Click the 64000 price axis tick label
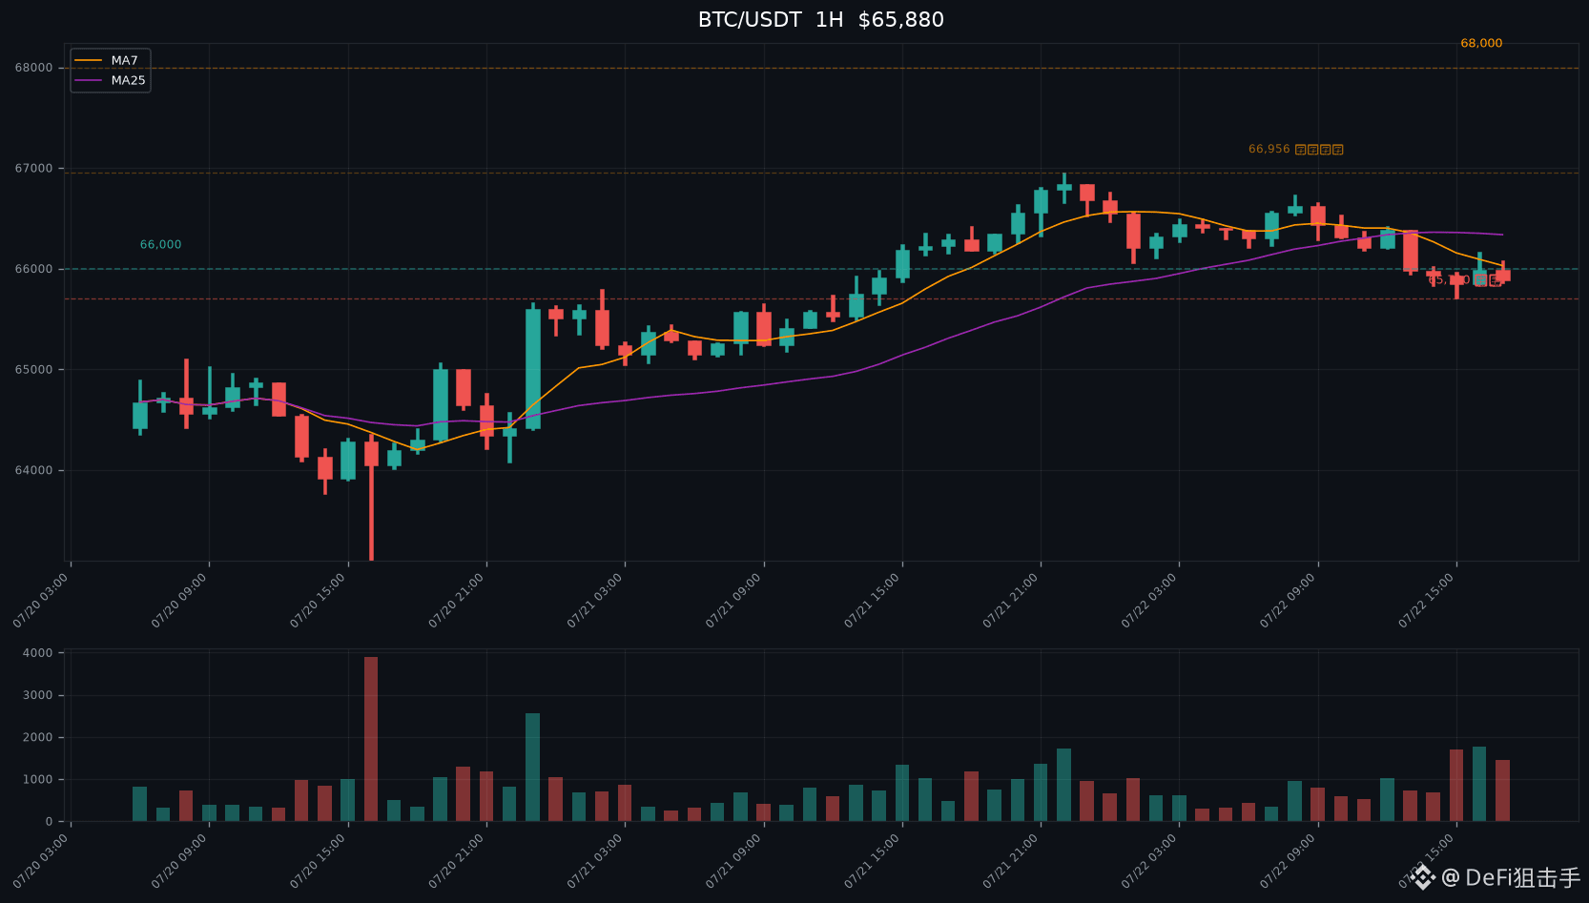1589x903 pixels. pos(33,470)
